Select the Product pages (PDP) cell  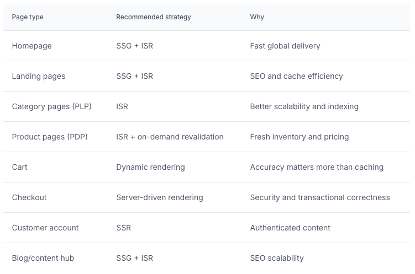tap(50, 137)
